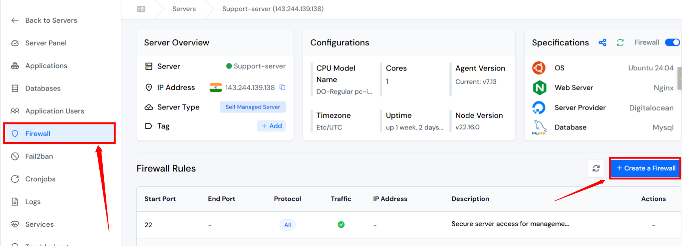Refresh the firewall rules list
Image resolution: width=682 pixels, height=246 pixels.
pyautogui.click(x=596, y=168)
